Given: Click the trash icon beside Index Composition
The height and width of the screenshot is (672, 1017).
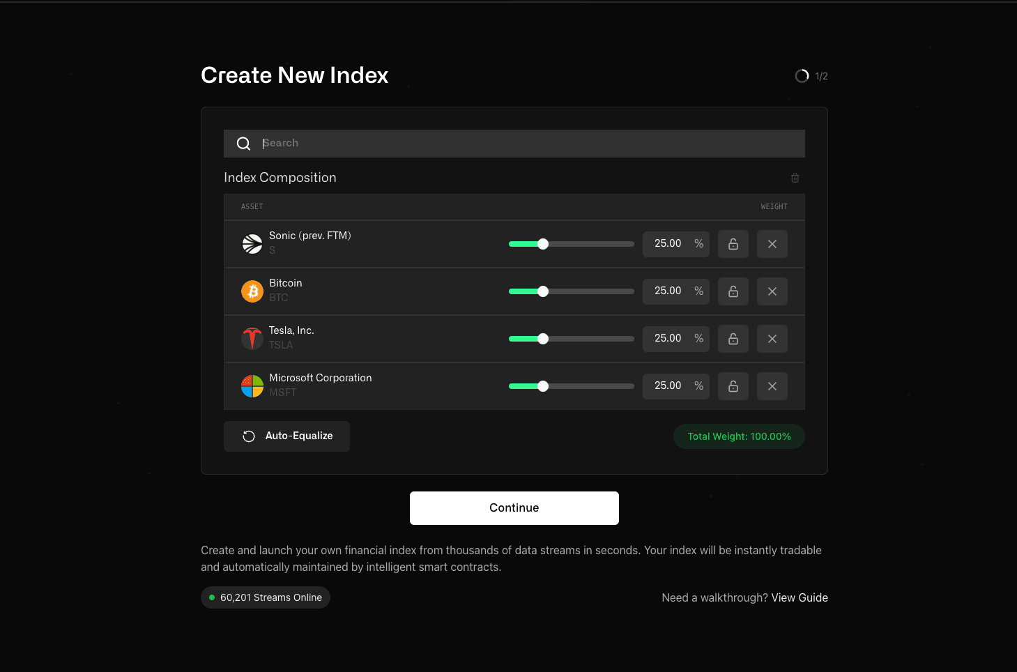Looking at the screenshot, I should [795, 178].
